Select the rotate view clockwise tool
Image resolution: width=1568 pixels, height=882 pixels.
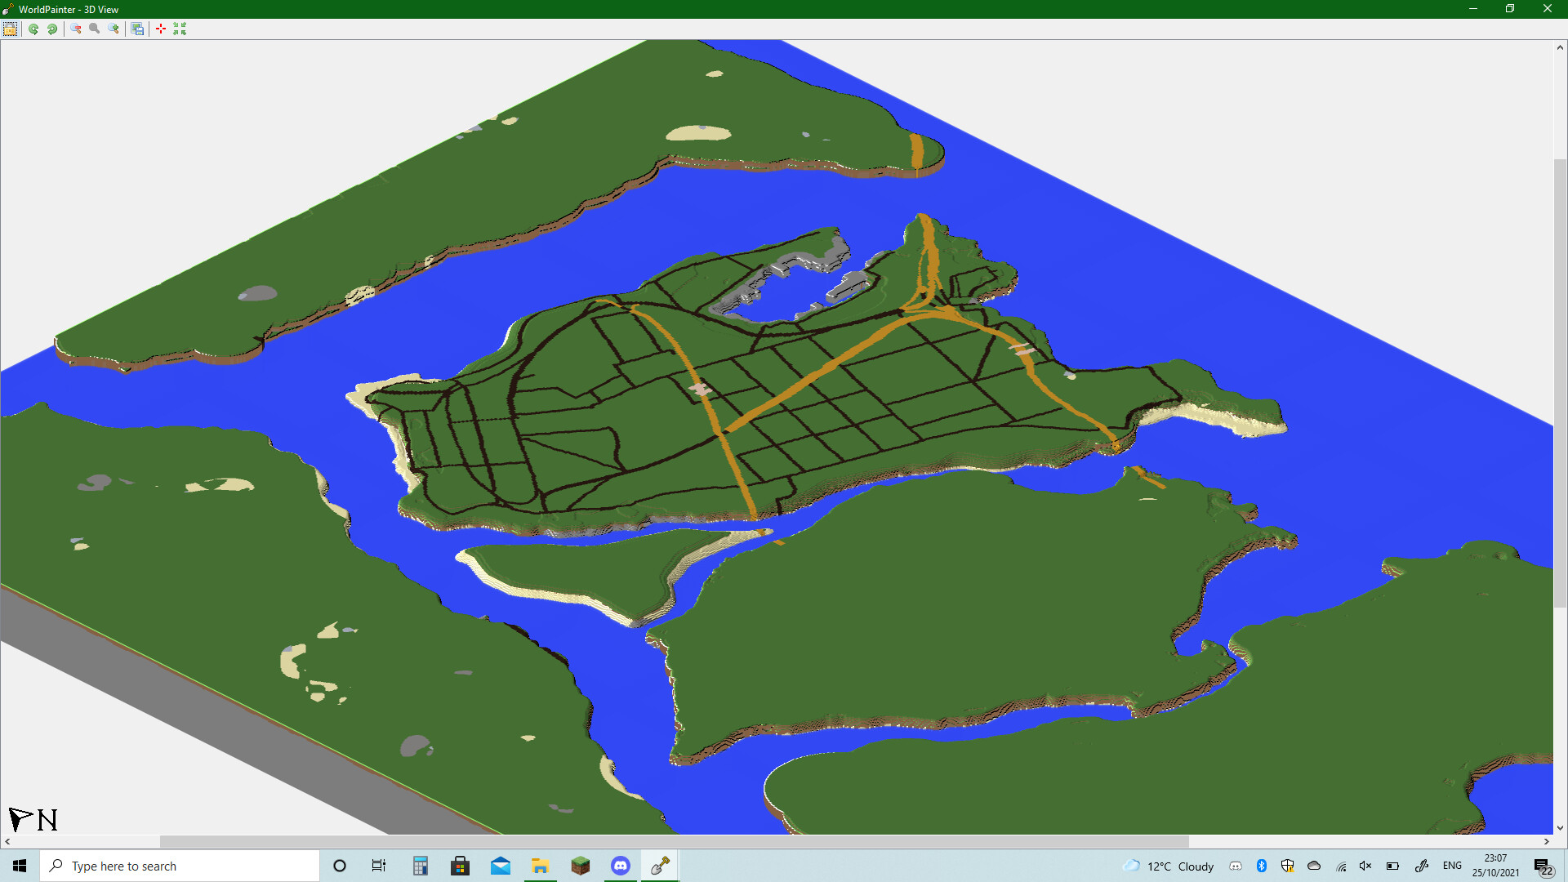point(52,29)
